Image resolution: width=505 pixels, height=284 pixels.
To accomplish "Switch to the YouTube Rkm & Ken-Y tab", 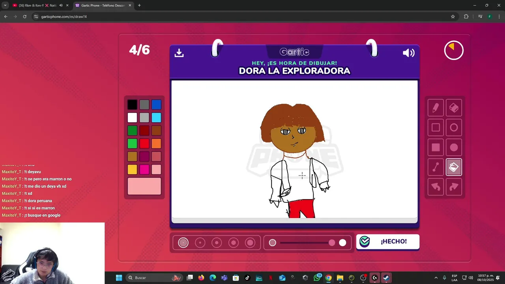I will pyautogui.click(x=37, y=6).
